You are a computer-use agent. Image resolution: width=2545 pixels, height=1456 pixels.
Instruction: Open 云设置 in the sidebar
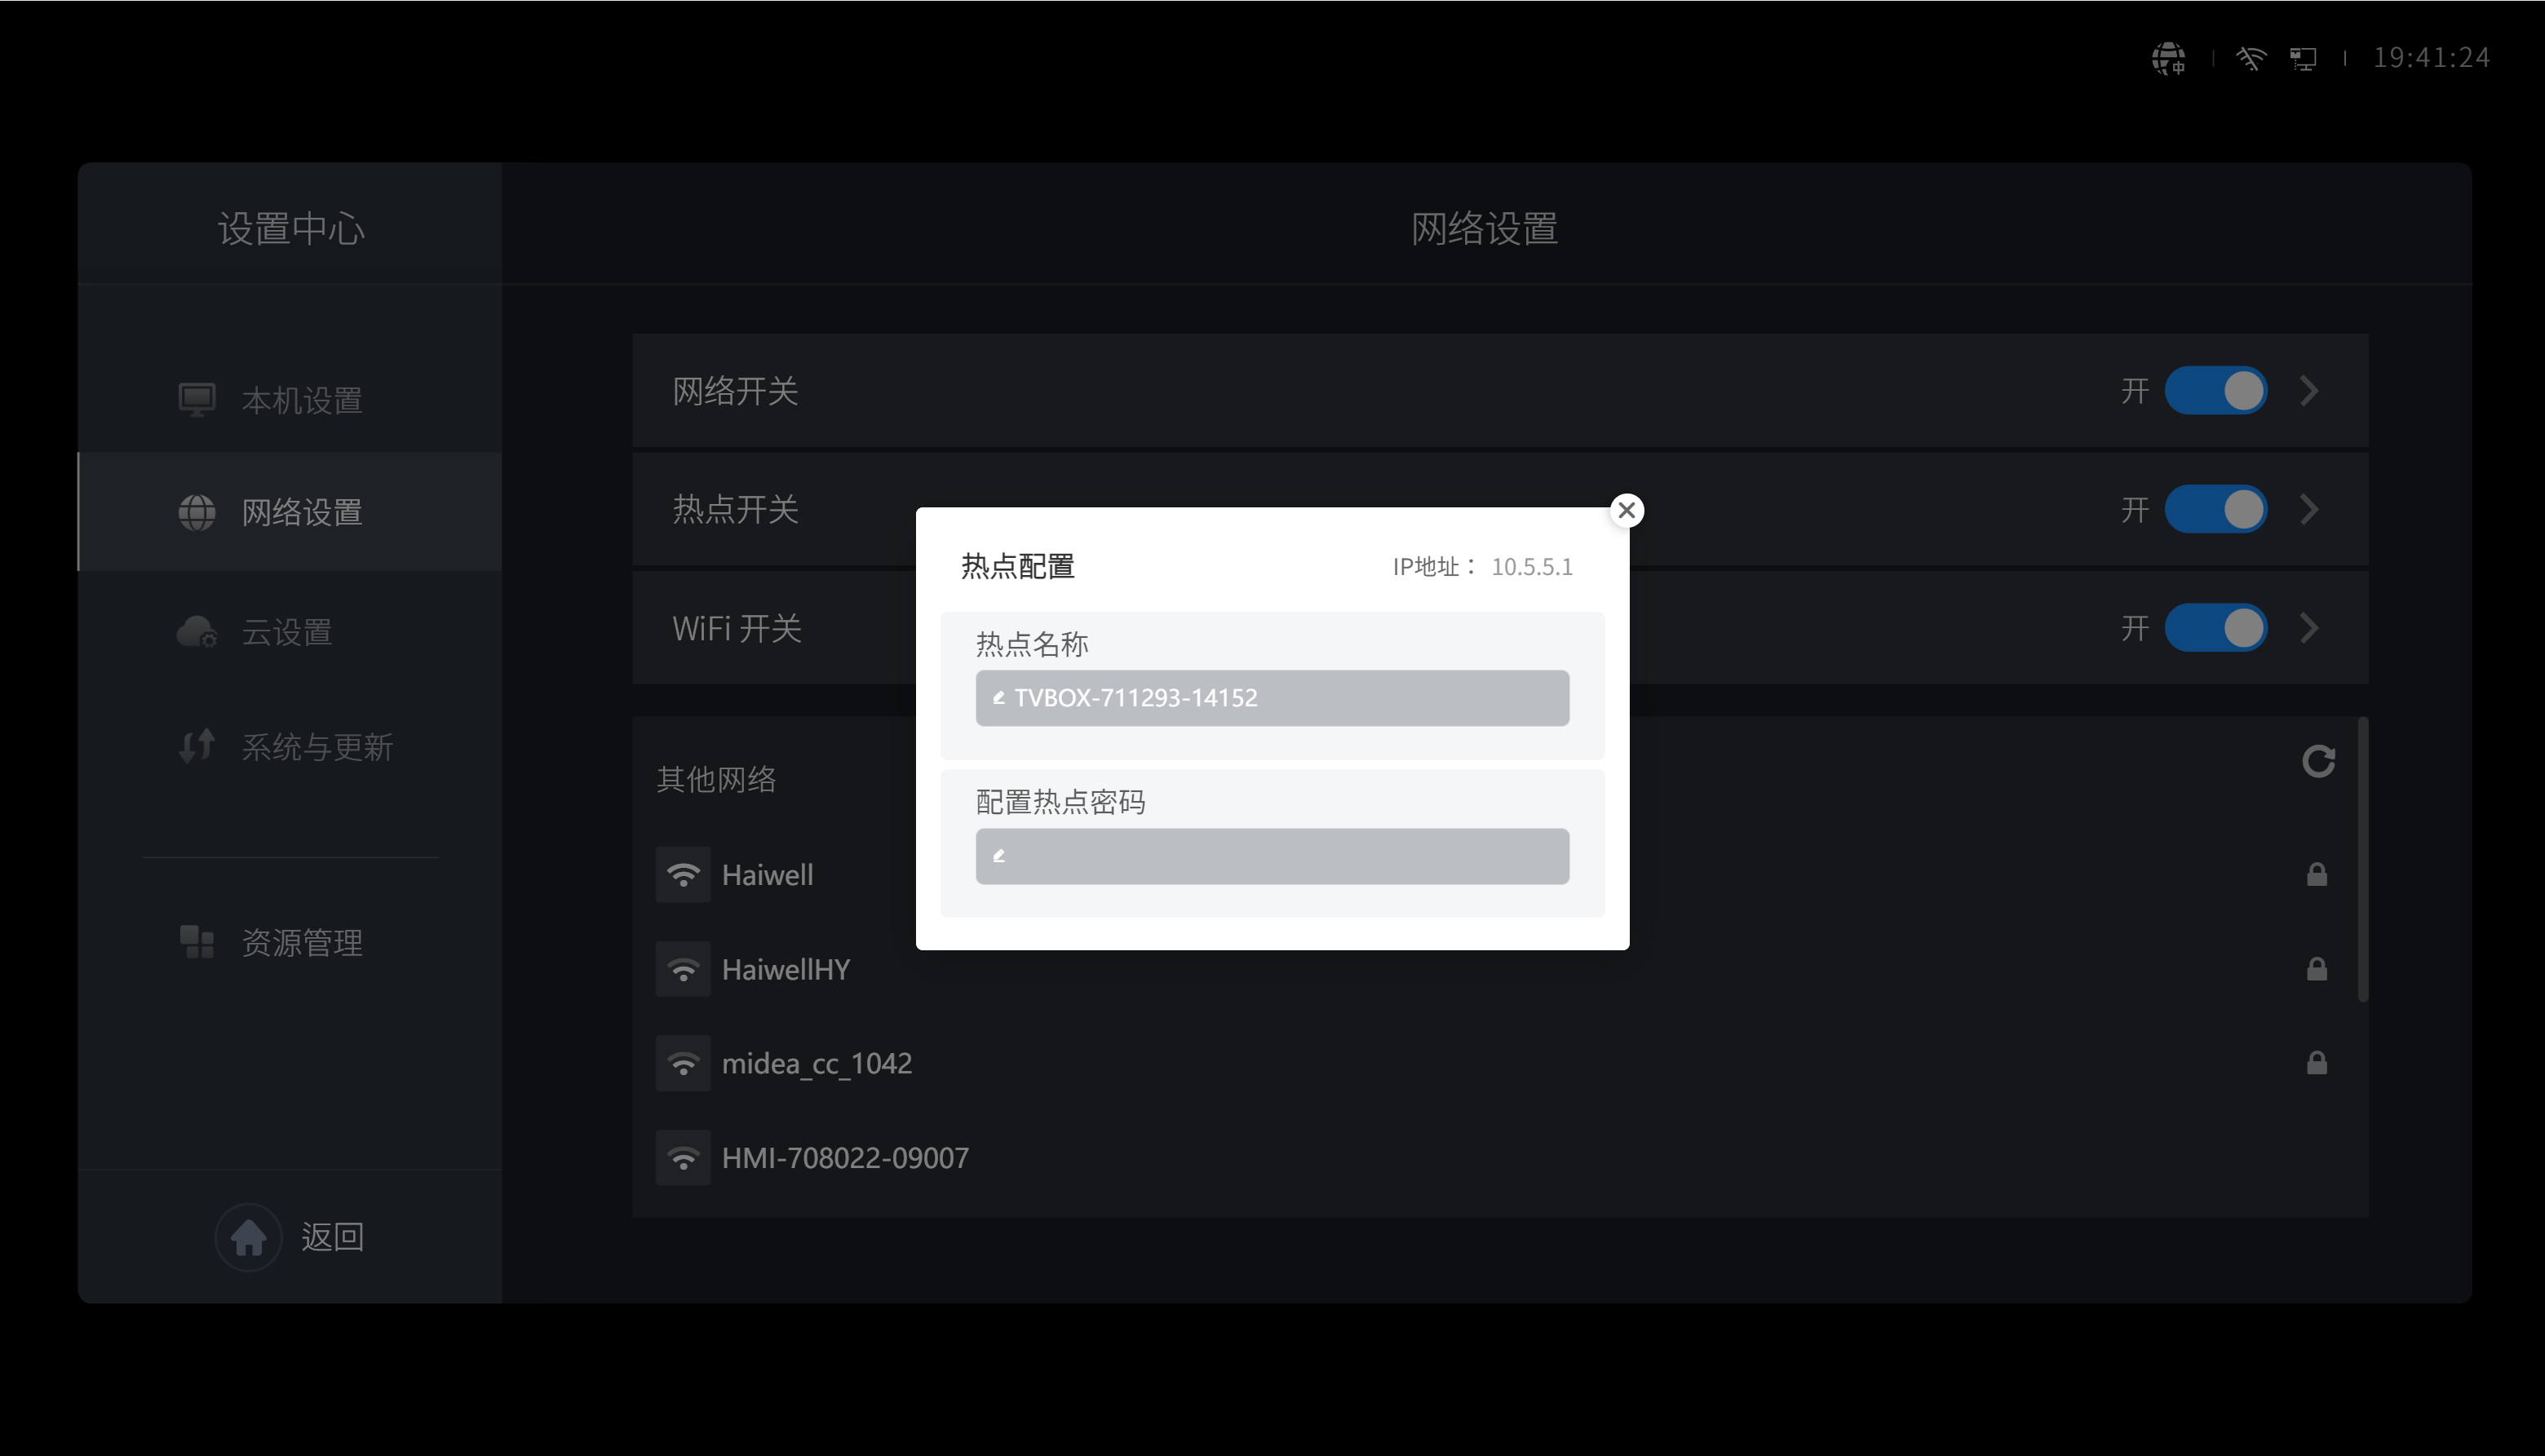[290, 632]
